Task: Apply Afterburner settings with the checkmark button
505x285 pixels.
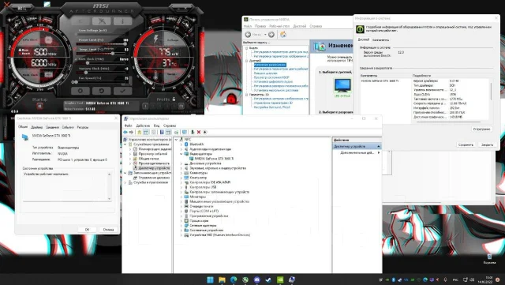Action: pos(122,91)
